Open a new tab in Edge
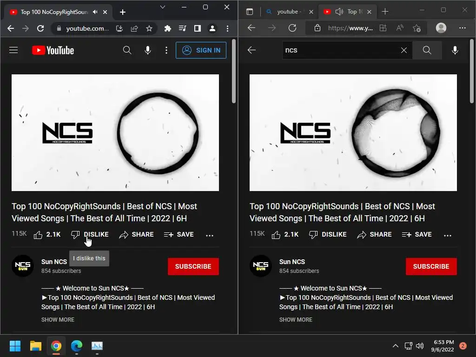 385,12
